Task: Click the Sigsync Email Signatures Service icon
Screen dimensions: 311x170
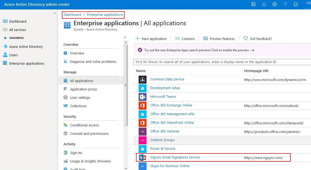Action: (142, 157)
